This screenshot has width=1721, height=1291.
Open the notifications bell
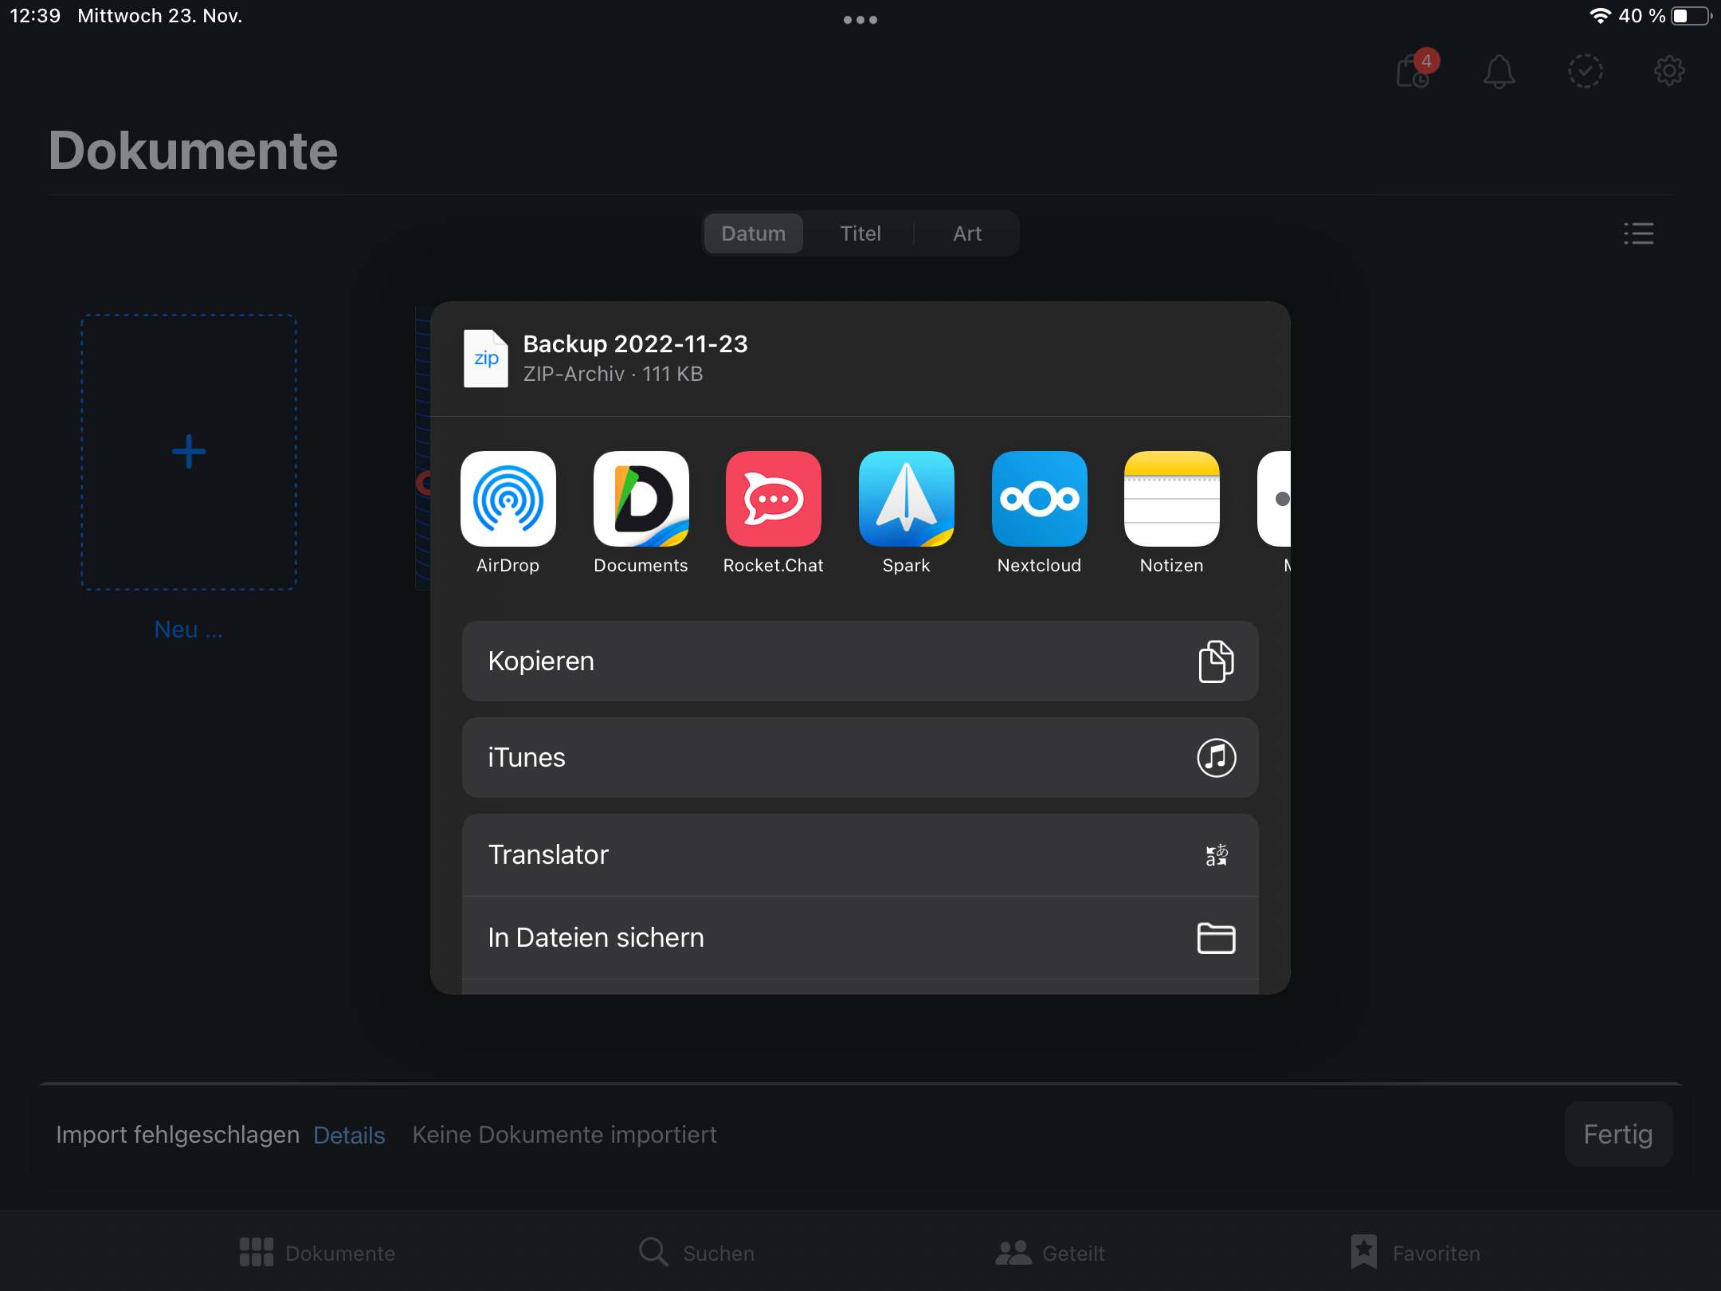pos(1499,71)
